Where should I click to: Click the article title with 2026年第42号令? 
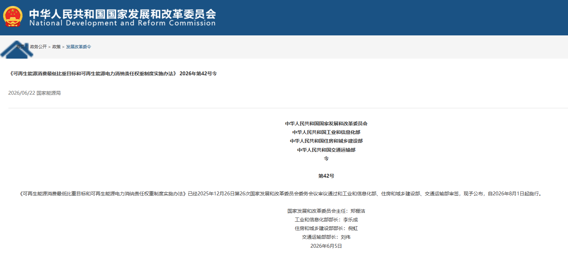(x=113, y=74)
